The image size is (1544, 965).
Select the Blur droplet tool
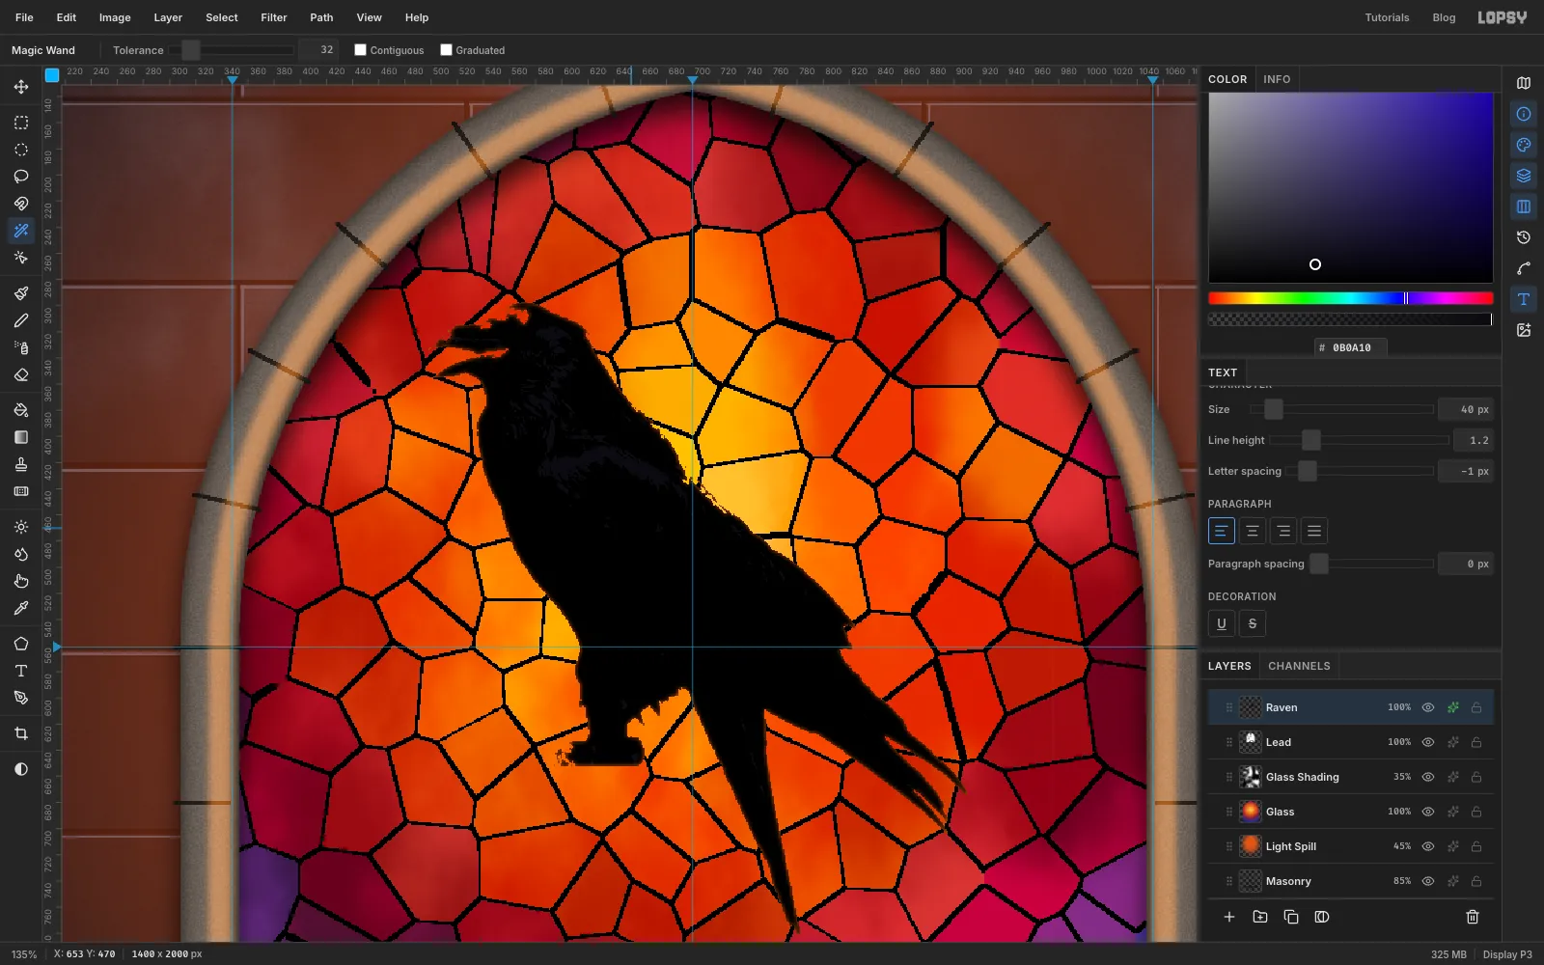coord(21,554)
